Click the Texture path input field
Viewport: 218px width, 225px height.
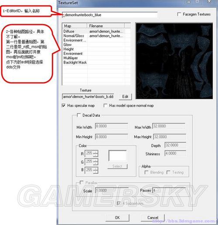coord(88,97)
